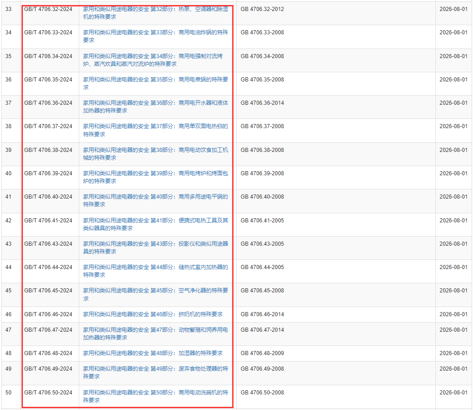Click standard number GB/T 4706.39-2024
Image resolution: width=473 pixels, height=410 pixels.
point(48,173)
